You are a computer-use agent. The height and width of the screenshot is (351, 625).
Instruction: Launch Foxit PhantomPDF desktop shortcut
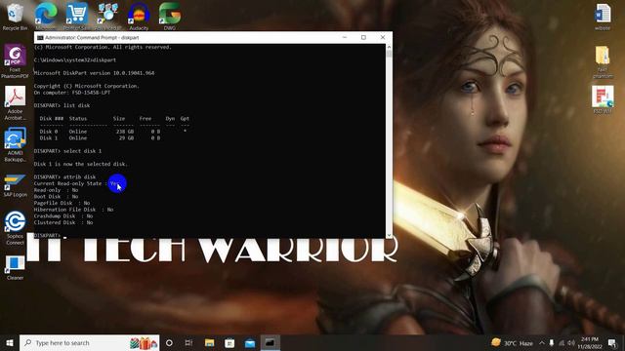(x=16, y=60)
